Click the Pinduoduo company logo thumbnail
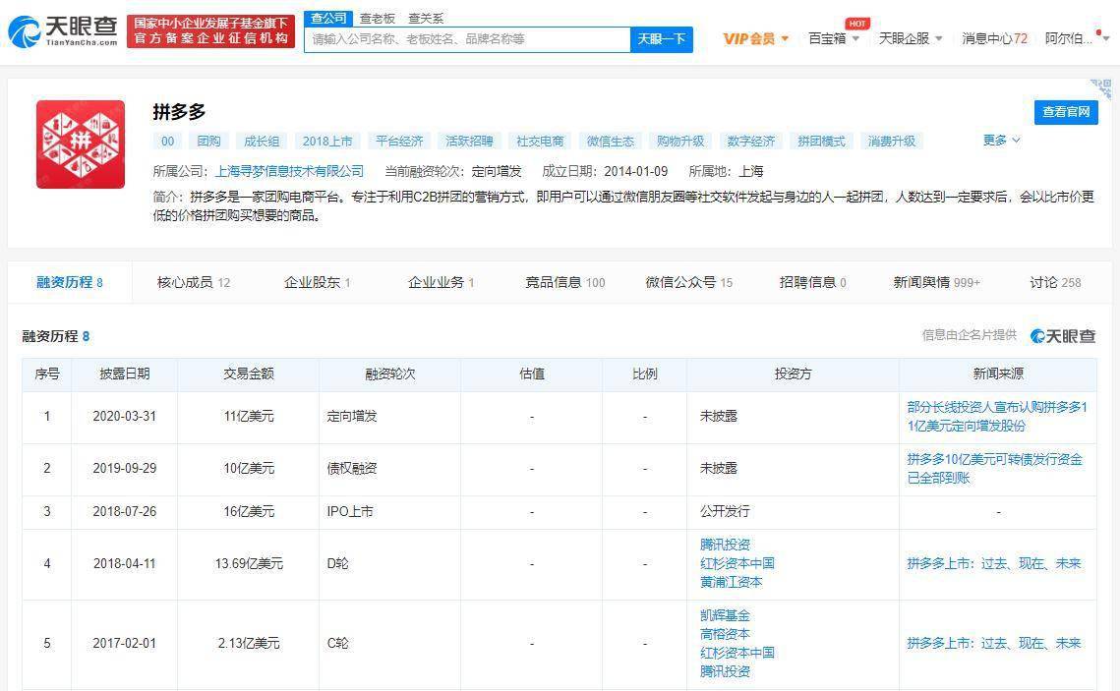 81,144
